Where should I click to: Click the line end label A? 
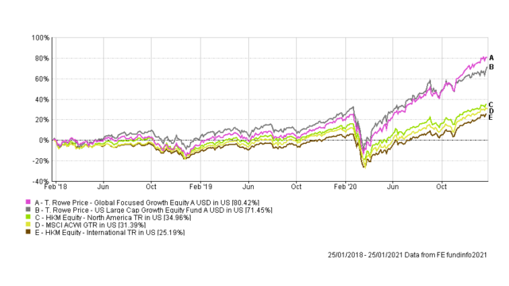tap(492, 58)
